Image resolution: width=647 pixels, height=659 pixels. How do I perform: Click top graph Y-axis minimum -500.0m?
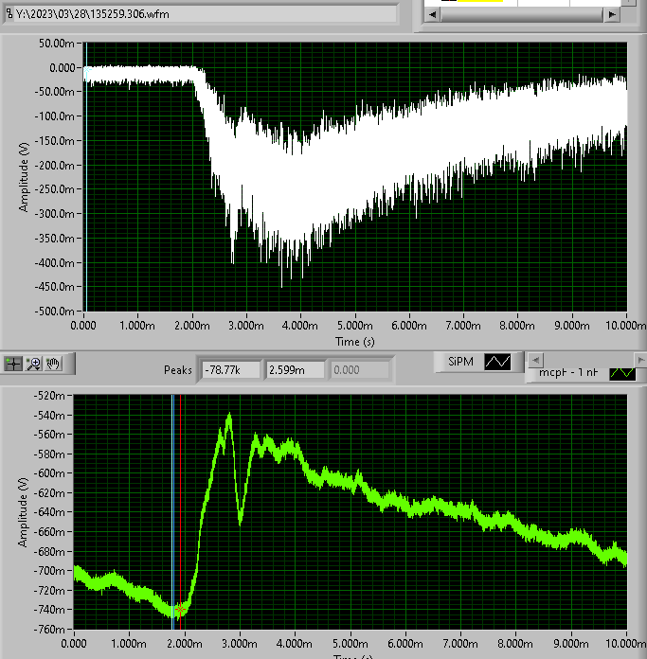click(x=55, y=312)
